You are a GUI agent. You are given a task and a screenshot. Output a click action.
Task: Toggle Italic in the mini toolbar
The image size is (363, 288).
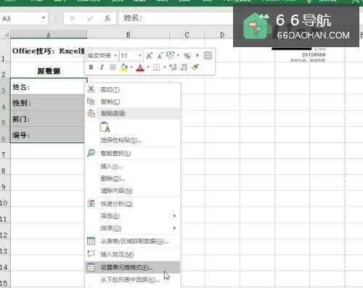102,67
